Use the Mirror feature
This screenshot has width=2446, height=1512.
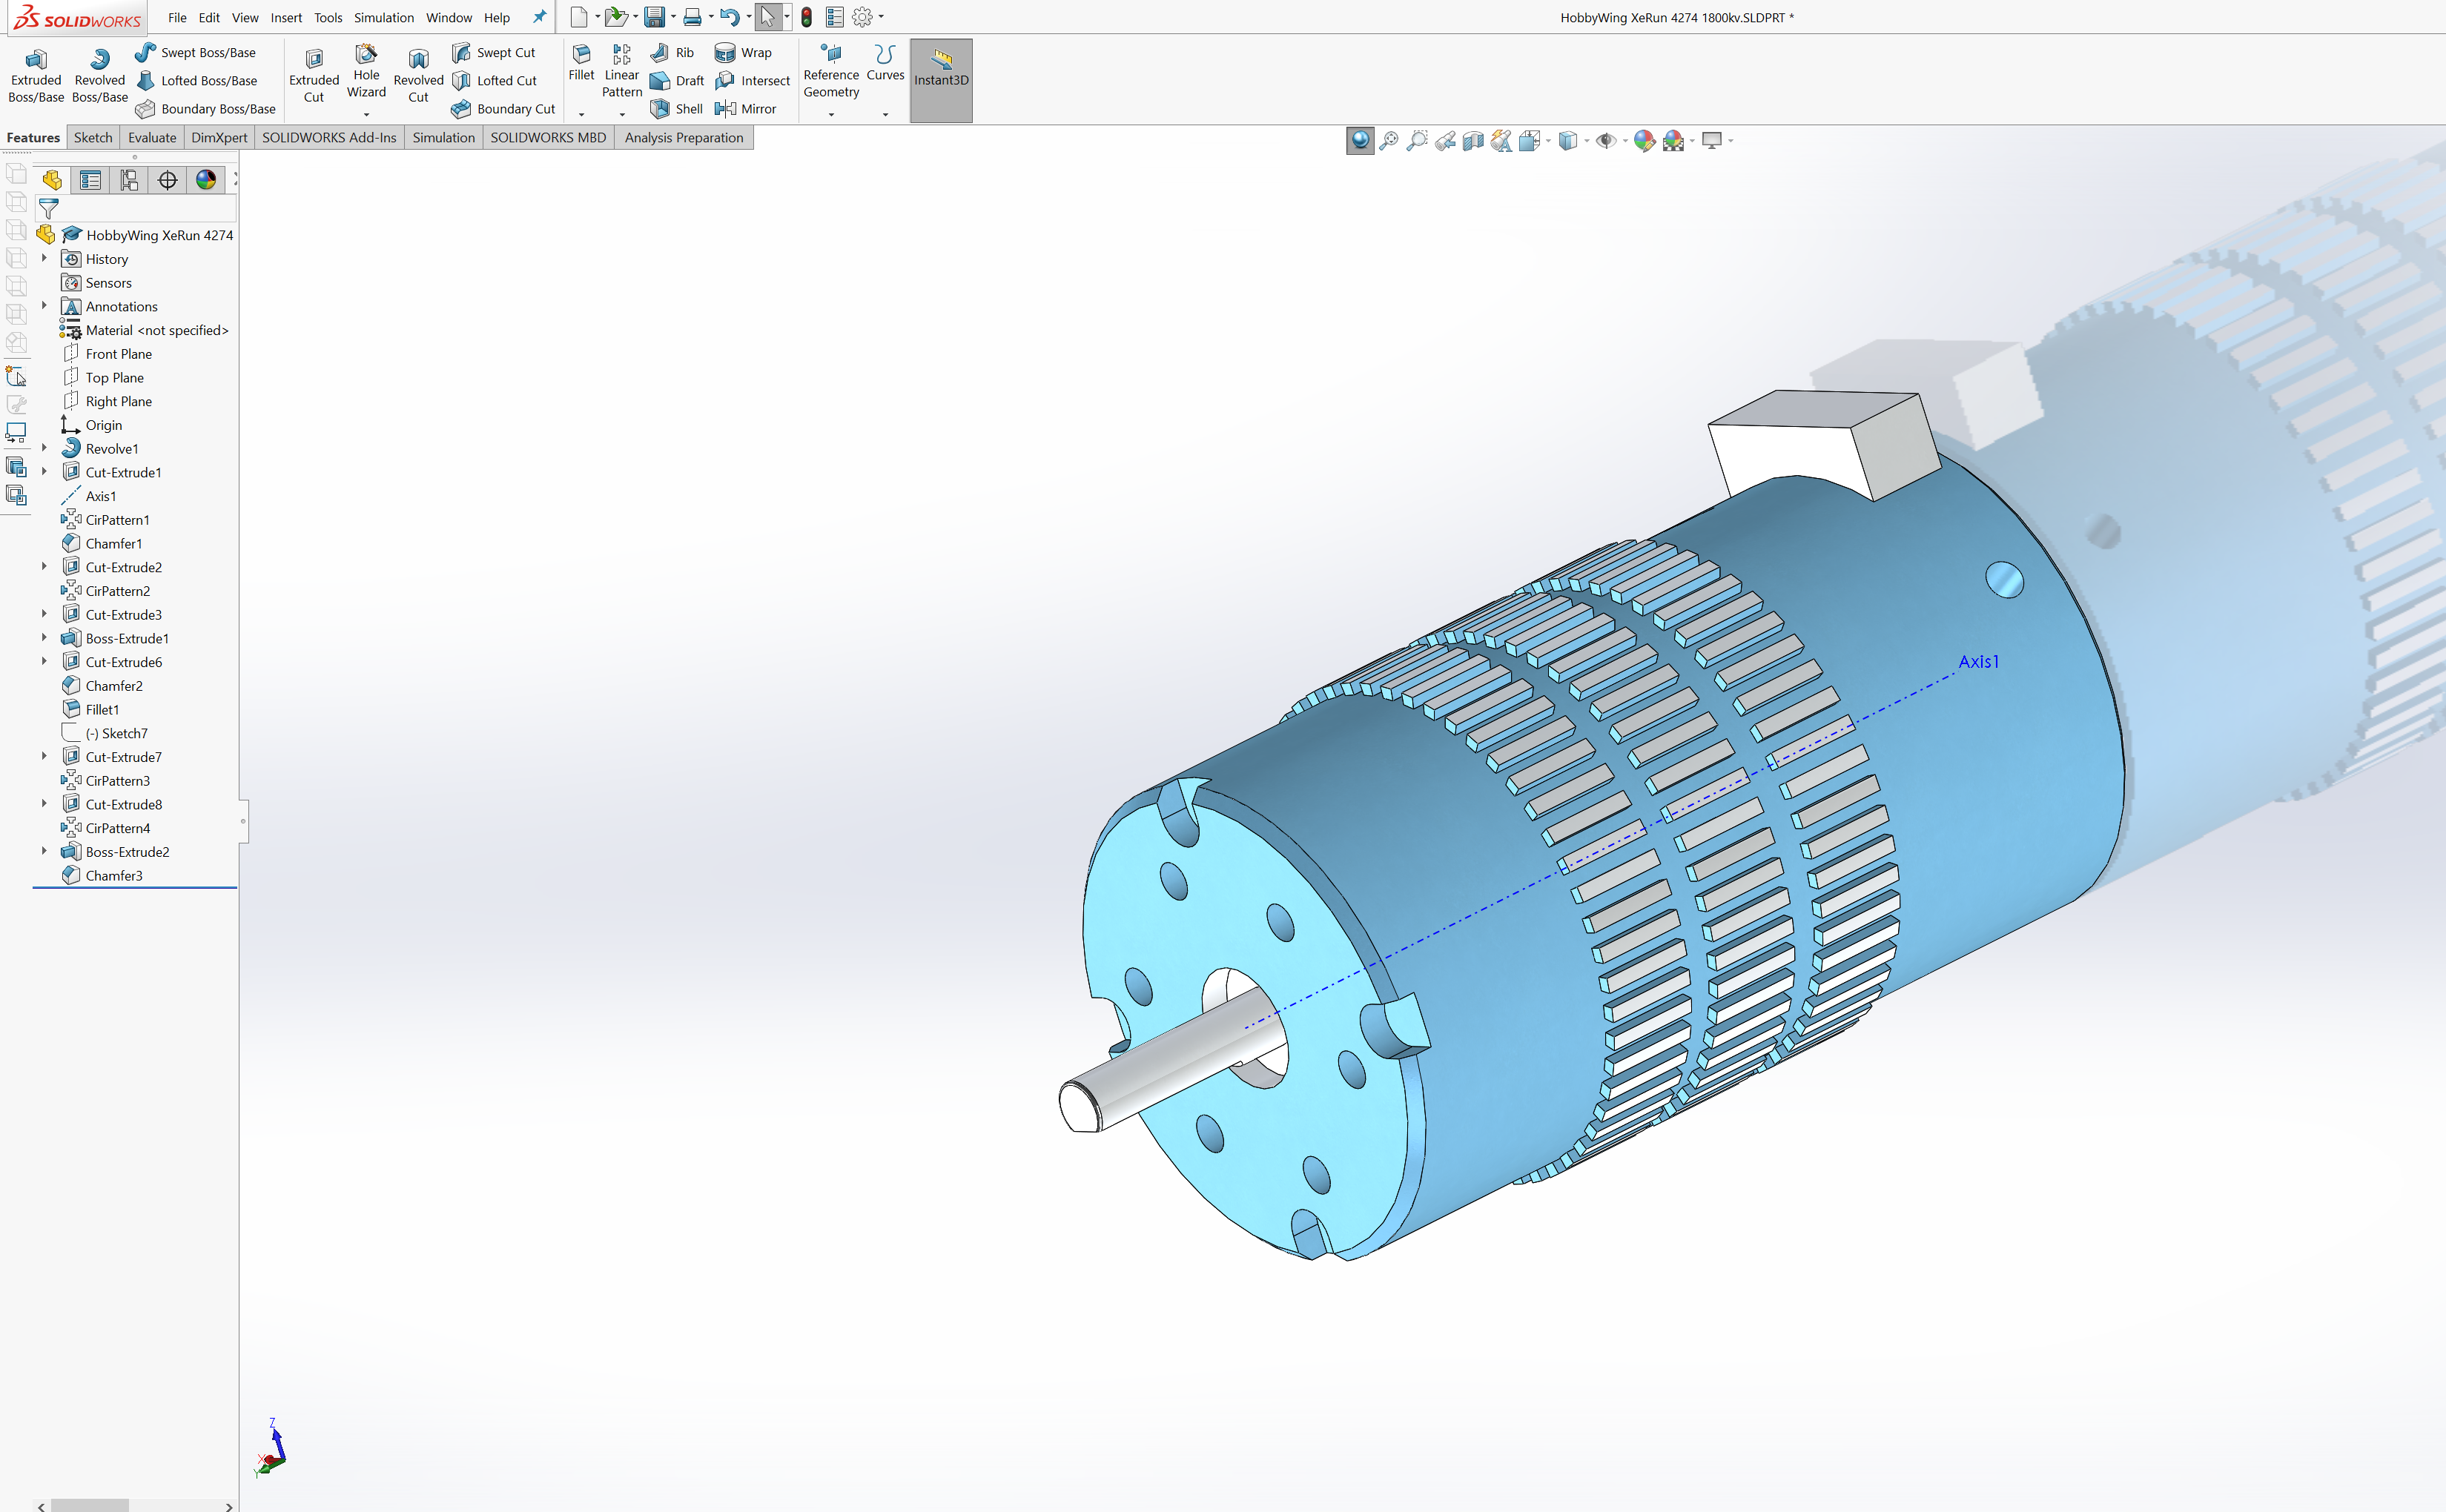(745, 108)
